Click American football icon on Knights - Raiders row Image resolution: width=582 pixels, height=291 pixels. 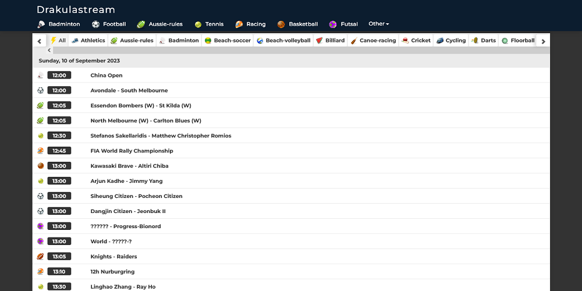coord(41,257)
